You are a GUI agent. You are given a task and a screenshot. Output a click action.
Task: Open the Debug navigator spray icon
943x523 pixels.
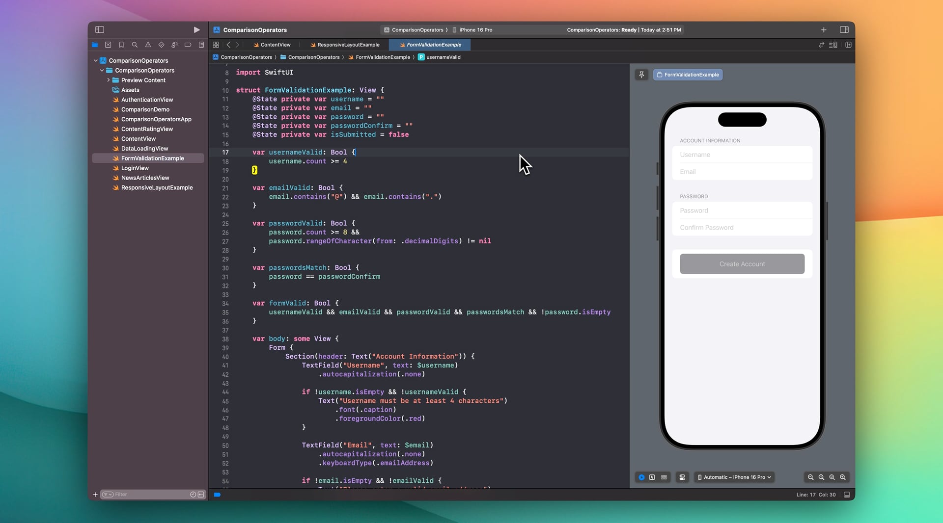pyautogui.click(x=174, y=45)
